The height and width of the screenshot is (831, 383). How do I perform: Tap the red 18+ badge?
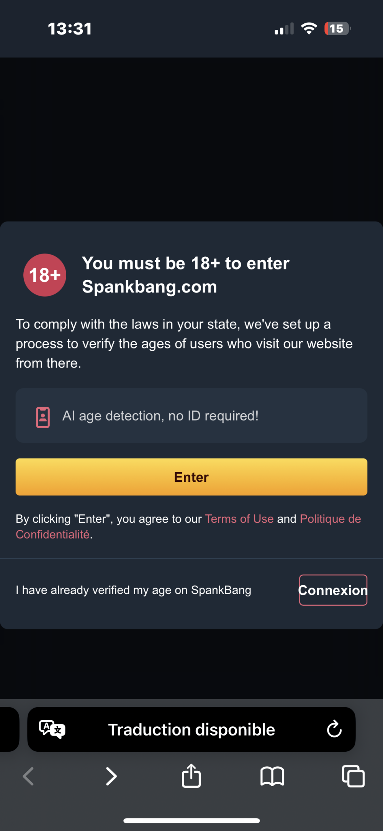(x=45, y=275)
